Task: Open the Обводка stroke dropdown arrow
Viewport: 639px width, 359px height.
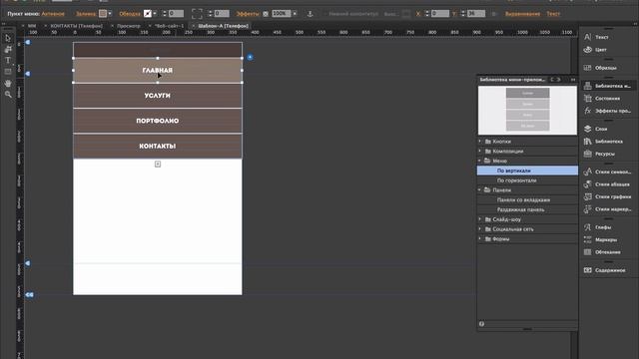Action: 155,14
